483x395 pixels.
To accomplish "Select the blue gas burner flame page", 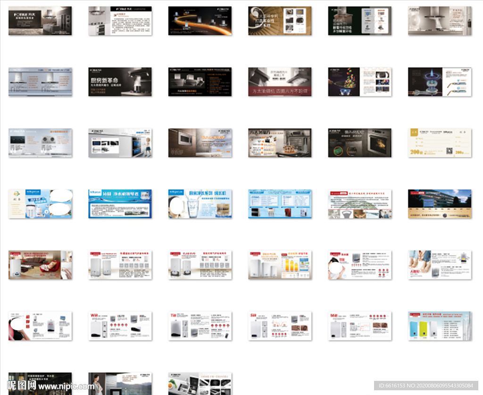I will [x=440, y=82].
